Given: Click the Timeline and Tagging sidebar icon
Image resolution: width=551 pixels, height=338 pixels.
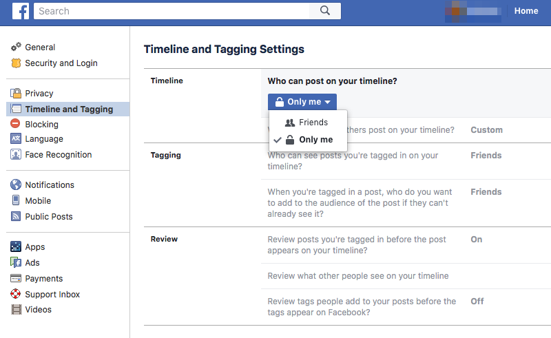Looking at the screenshot, I should coord(16,109).
